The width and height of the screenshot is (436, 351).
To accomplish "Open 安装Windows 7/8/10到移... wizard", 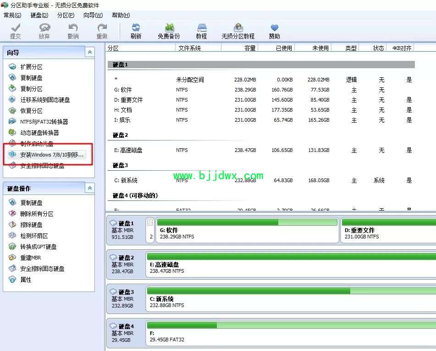I will coord(46,155).
